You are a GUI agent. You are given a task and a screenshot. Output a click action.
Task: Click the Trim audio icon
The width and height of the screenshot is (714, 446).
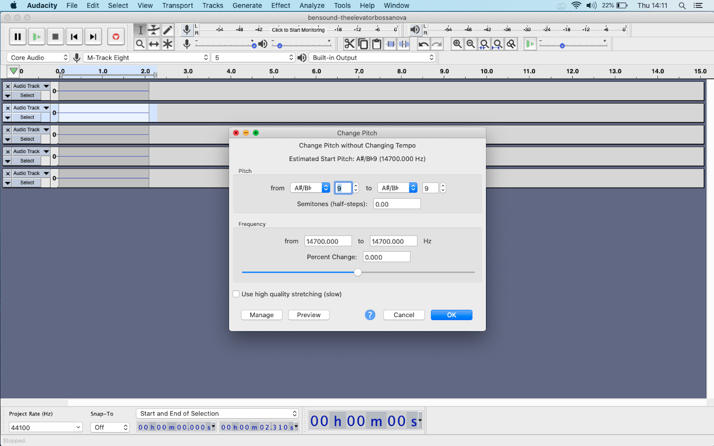390,44
